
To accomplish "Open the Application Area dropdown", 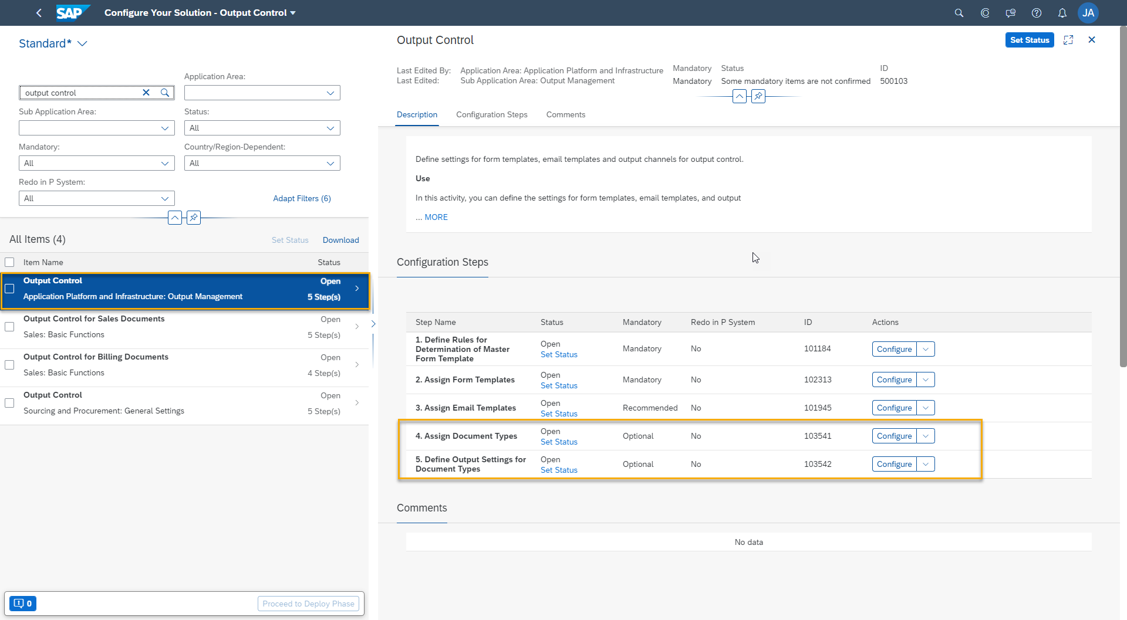I will 330,93.
